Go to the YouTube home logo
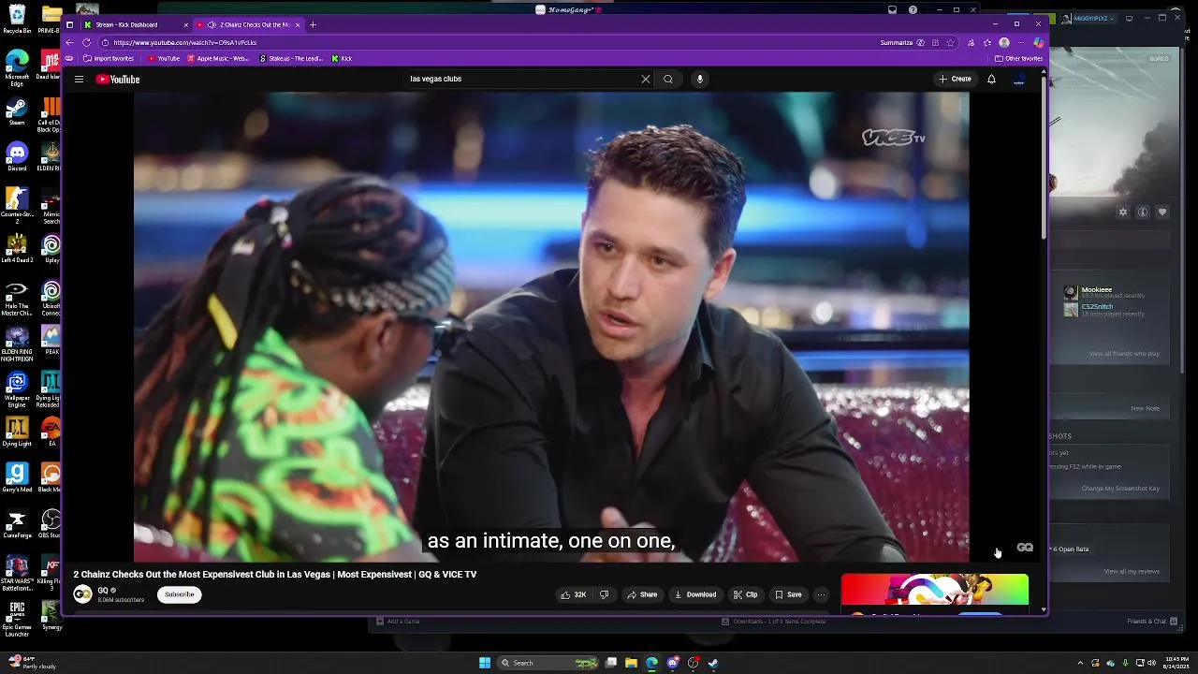The height and width of the screenshot is (674, 1198). coord(118,80)
